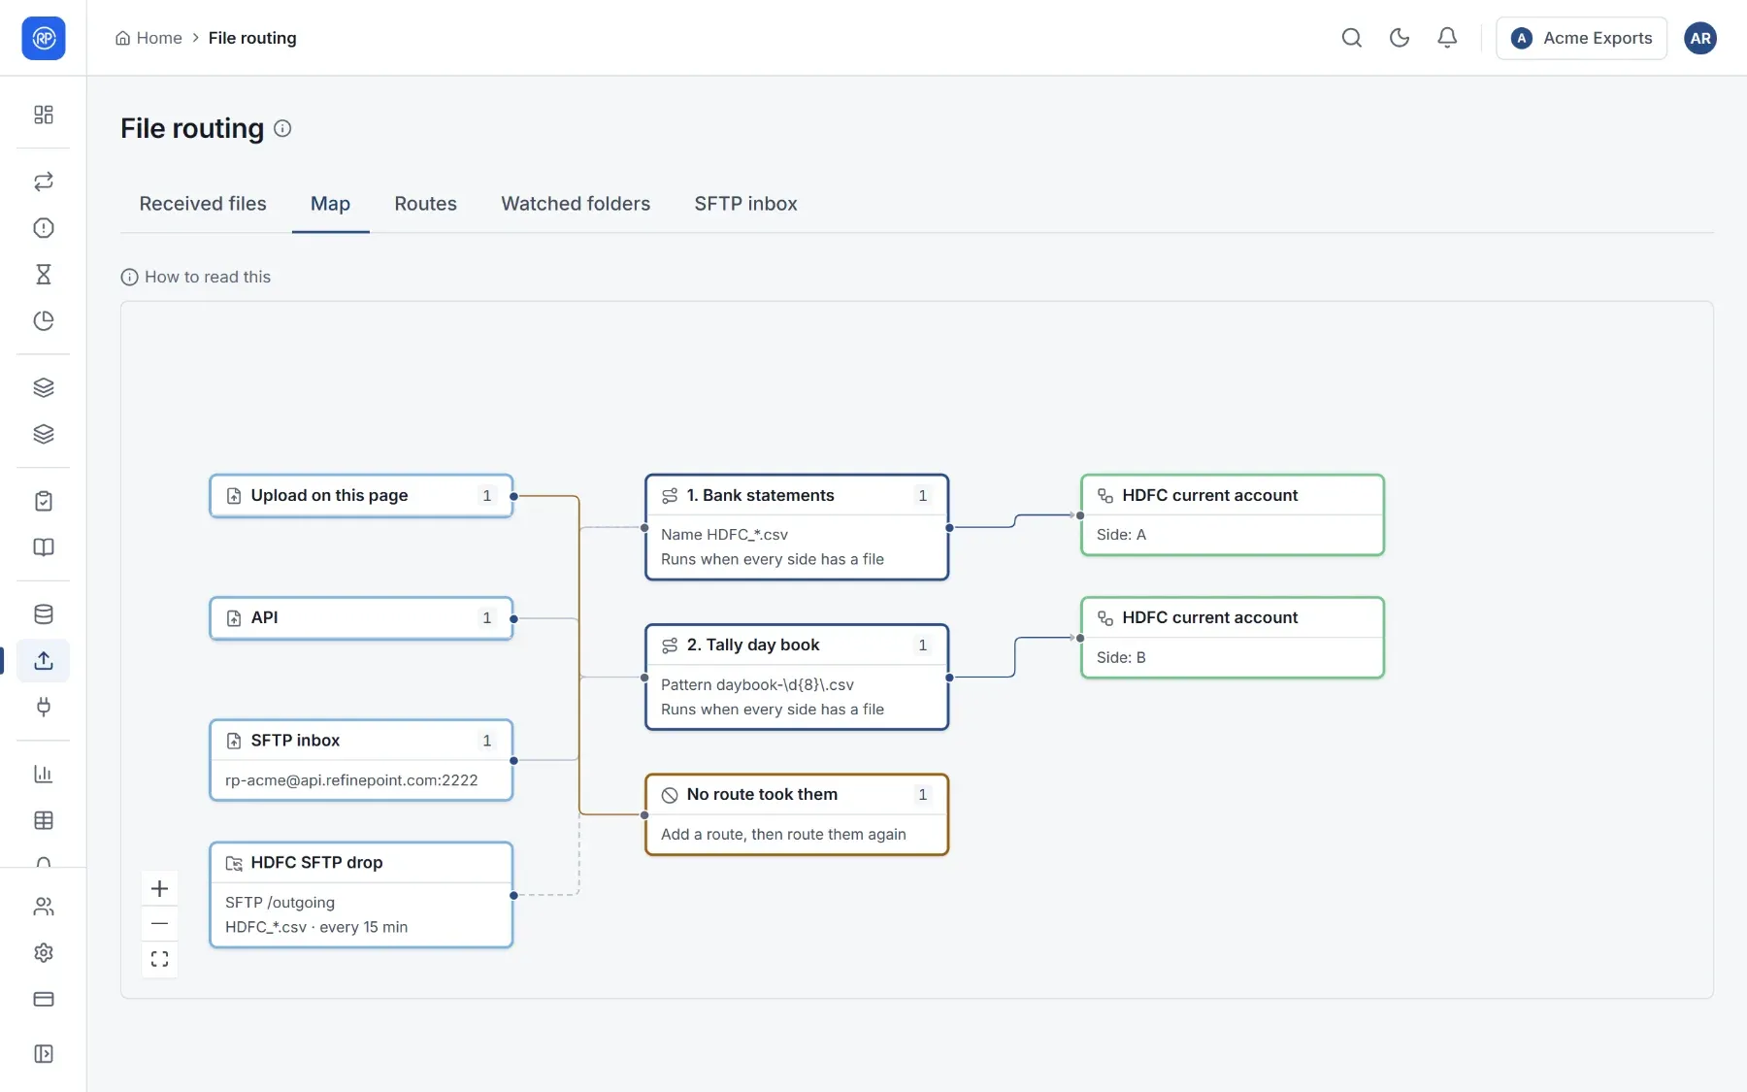
Task: Switch to the Routes tab
Action: coord(425,204)
